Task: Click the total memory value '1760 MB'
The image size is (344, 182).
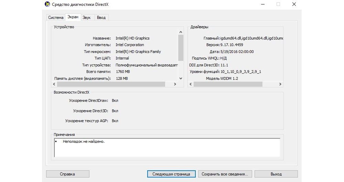Action: tap(123, 72)
